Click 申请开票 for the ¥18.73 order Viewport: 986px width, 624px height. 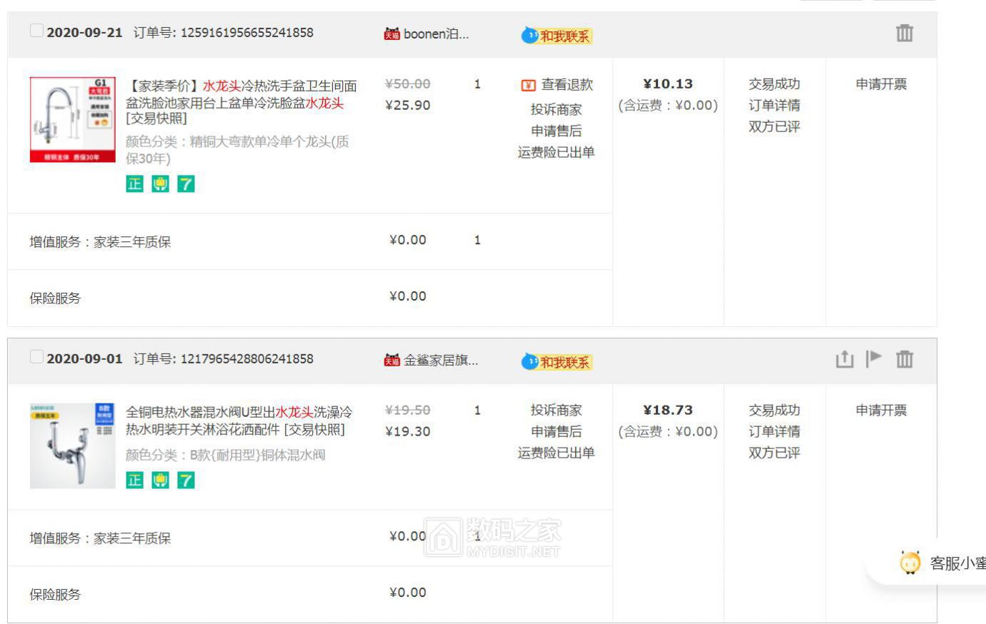tap(881, 411)
